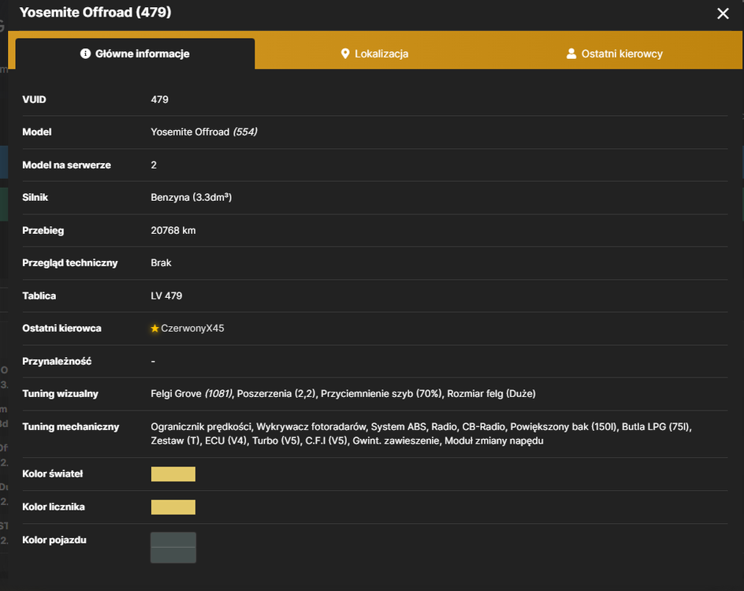Switch to the Główne informacje tab
Viewport: 744px width, 591px height.
point(136,54)
